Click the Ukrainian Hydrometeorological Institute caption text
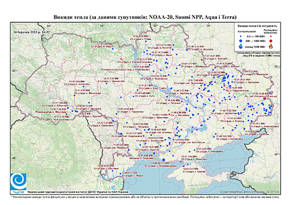 pyautogui.click(x=78, y=192)
